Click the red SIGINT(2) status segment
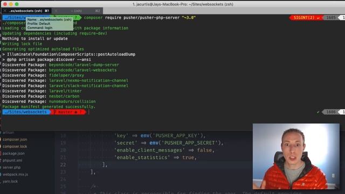Screen dimensions: 345x194 tap(306, 18)
